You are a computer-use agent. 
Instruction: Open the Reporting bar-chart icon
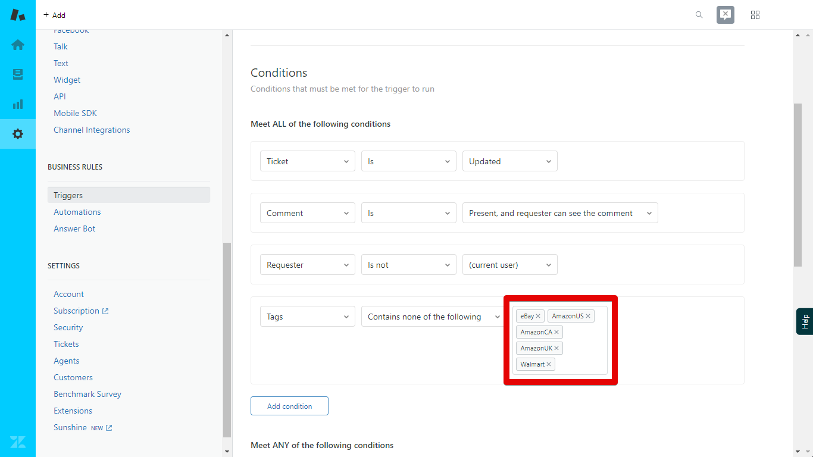click(x=17, y=104)
